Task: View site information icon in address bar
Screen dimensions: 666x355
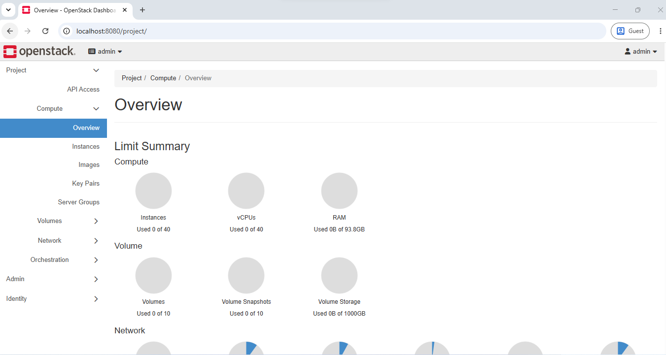Action: tap(67, 31)
